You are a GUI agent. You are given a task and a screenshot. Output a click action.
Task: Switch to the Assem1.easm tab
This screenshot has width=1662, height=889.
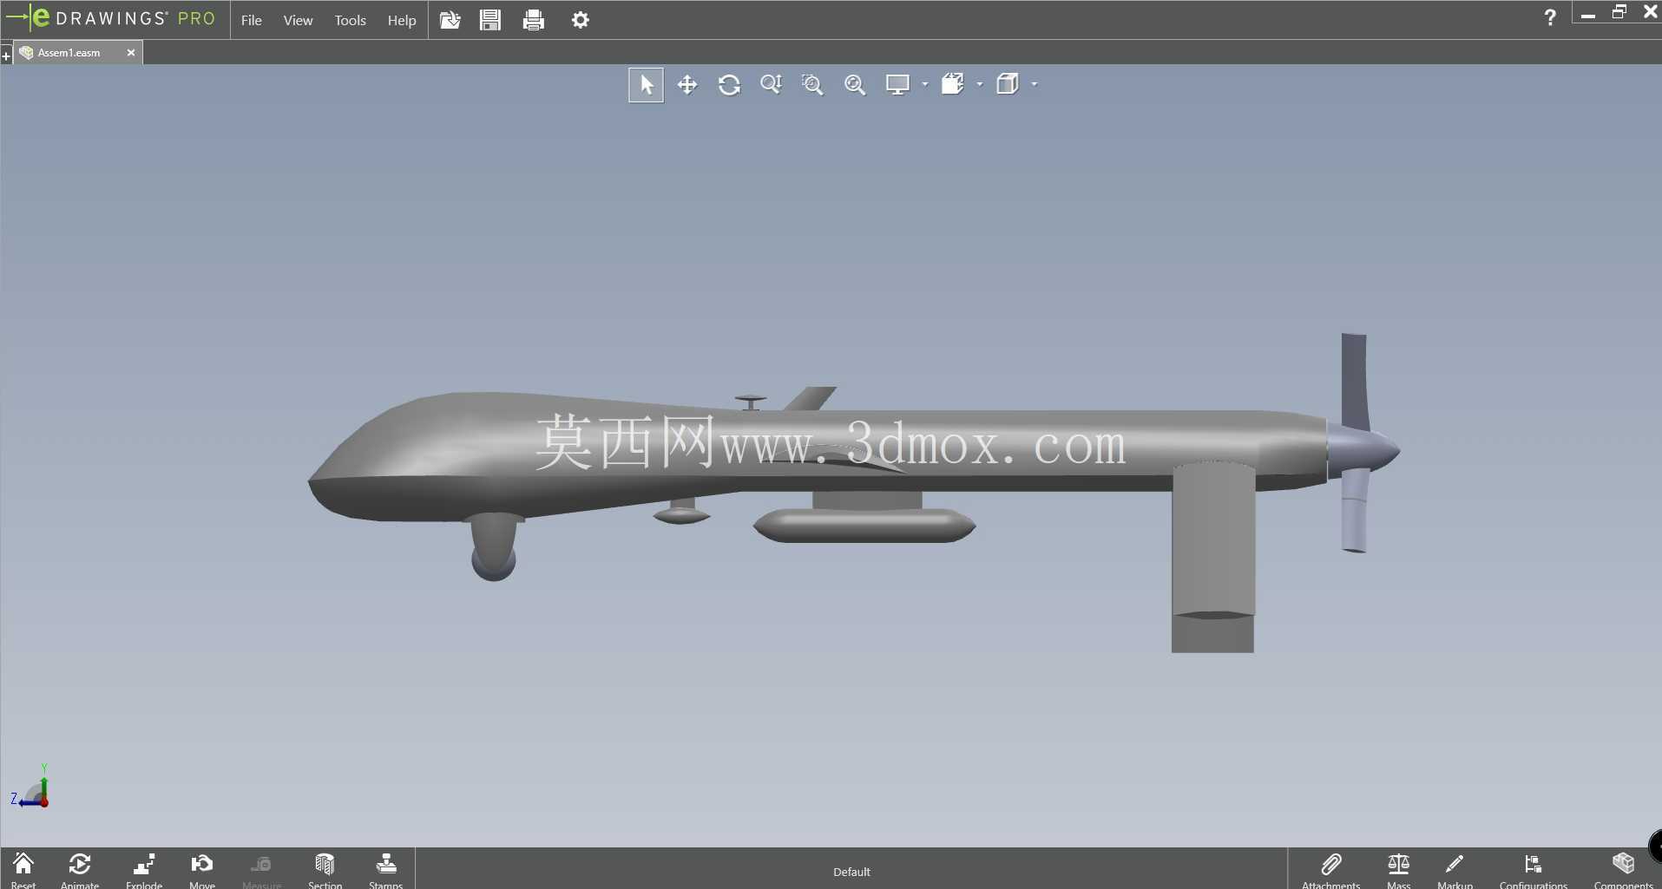69,53
